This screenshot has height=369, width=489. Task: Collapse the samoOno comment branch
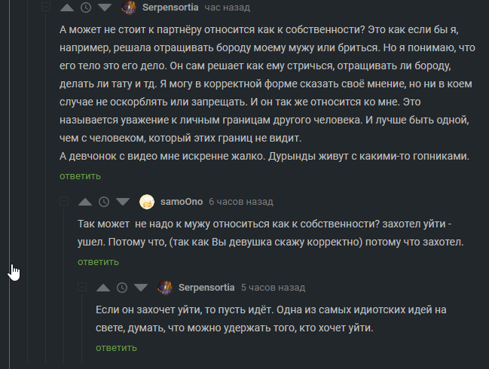click(64, 202)
